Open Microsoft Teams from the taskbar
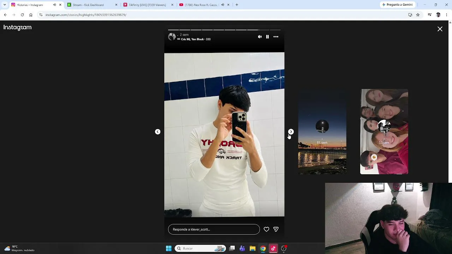This screenshot has width=452, height=254. (x=242, y=248)
